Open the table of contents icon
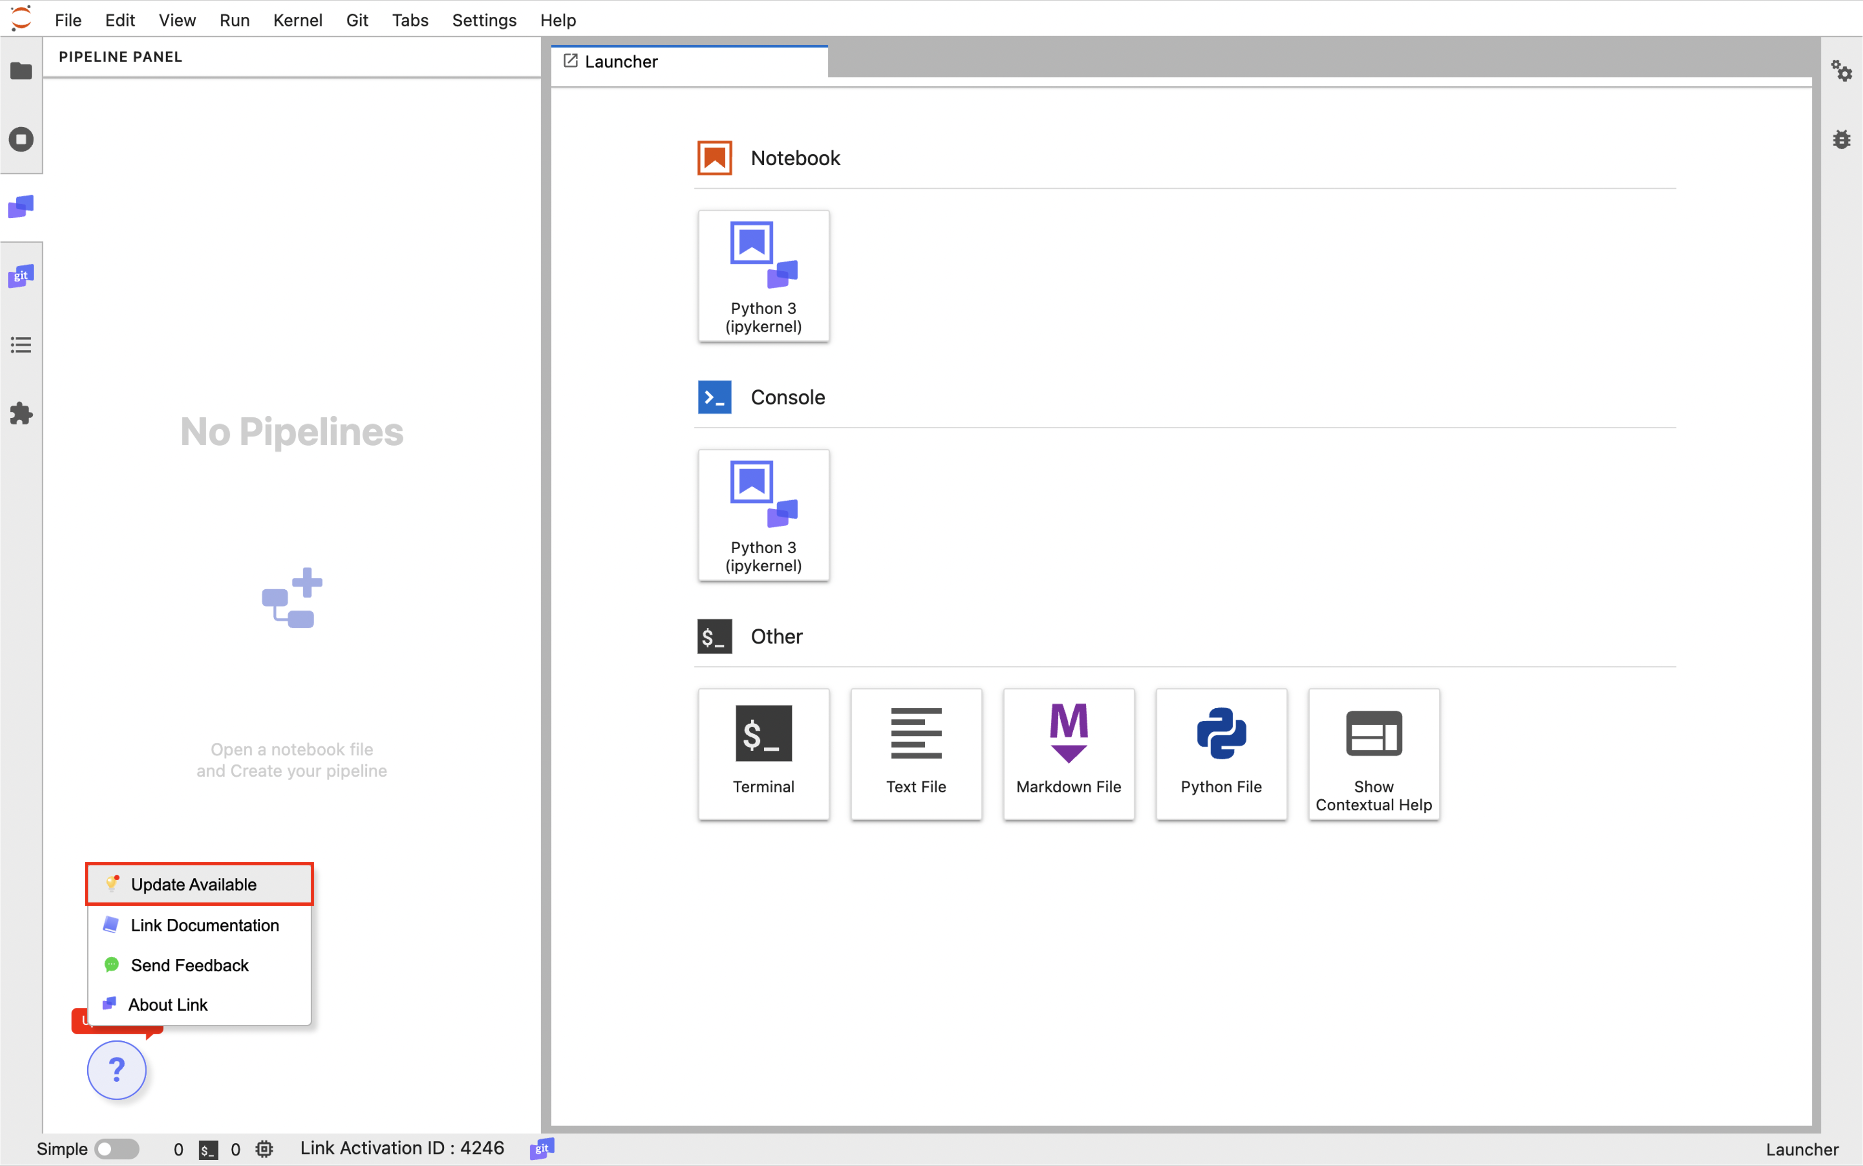Image resolution: width=1863 pixels, height=1166 pixels. click(x=21, y=344)
